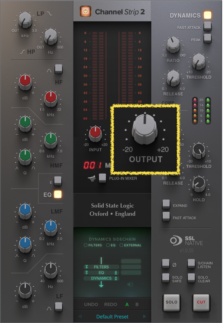The image size is (223, 323).
Task: Click the SSL Native logo
Action: [x=187, y=241]
